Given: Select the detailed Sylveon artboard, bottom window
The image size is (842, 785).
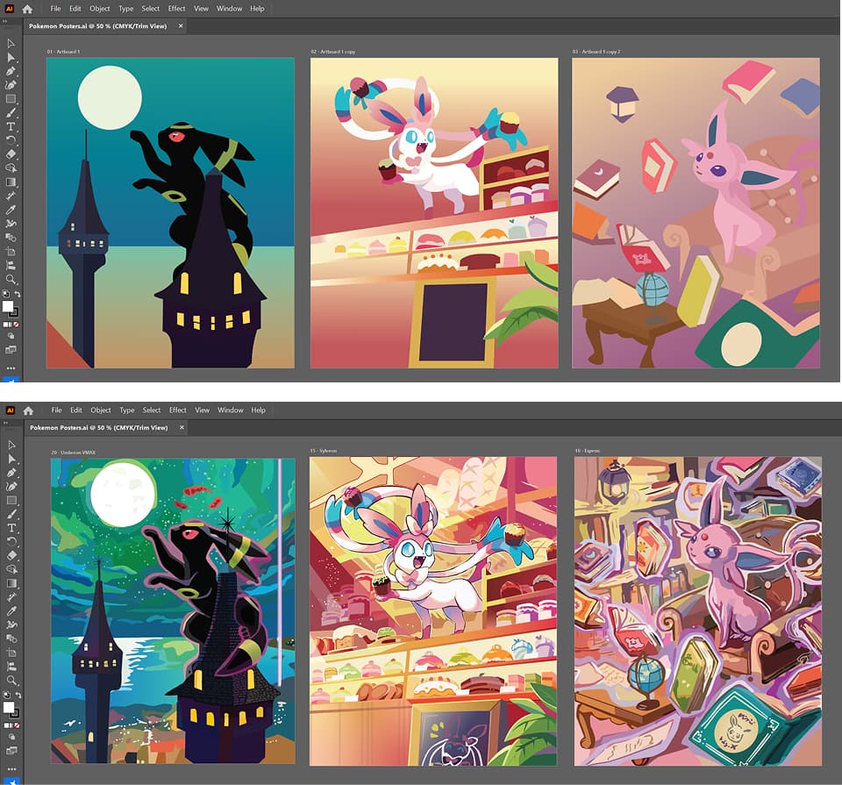Looking at the screenshot, I should 433,611.
